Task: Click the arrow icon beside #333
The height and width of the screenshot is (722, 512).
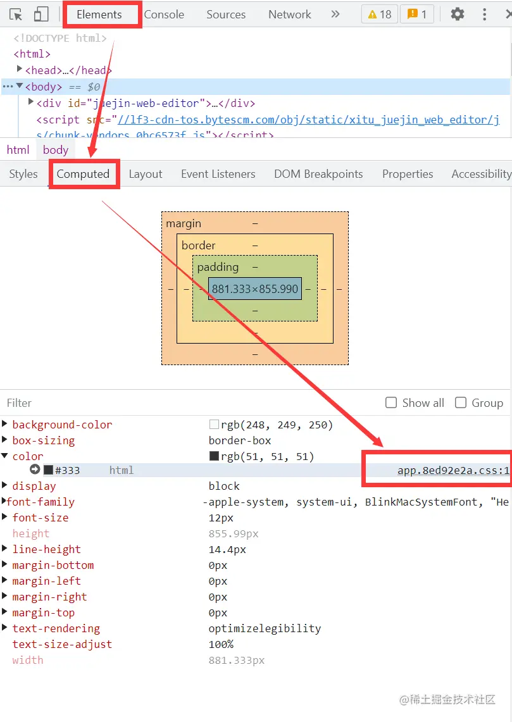Action: (35, 470)
